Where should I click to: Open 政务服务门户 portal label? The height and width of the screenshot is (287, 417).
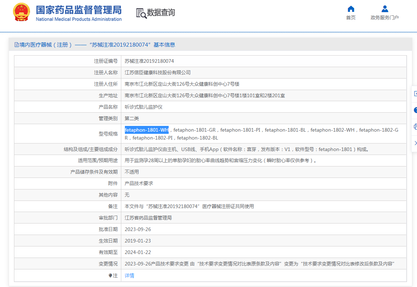[385, 18]
